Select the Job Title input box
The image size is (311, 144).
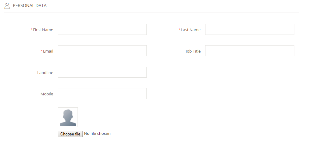[250, 51]
